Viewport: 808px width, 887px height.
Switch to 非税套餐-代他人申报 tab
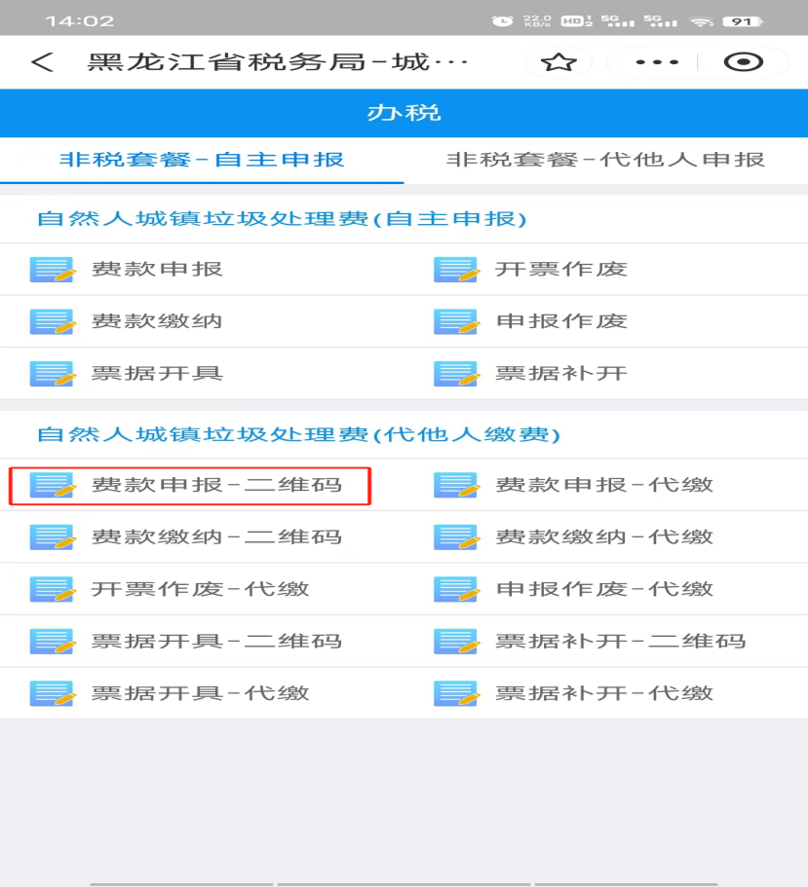(605, 160)
